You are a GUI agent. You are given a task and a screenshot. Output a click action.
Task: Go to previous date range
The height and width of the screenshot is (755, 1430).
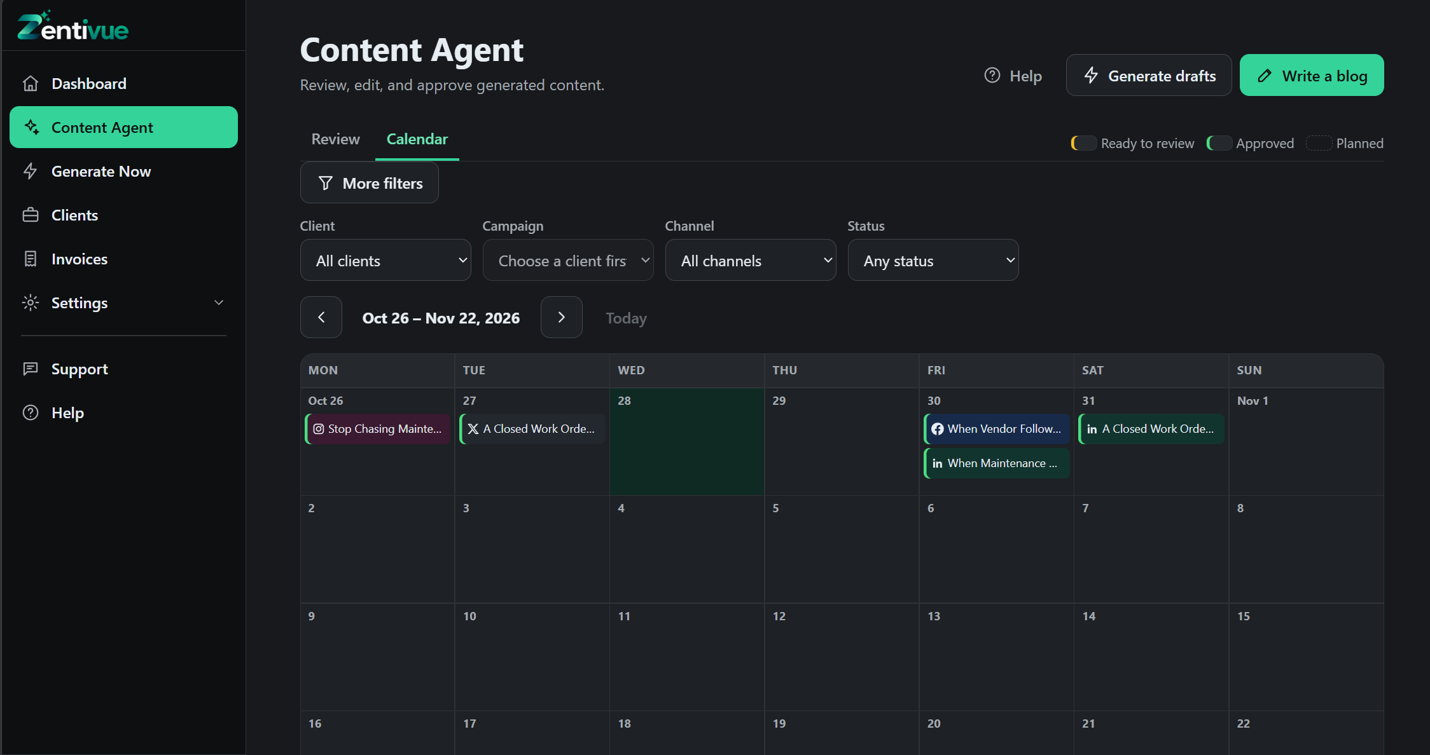321,317
